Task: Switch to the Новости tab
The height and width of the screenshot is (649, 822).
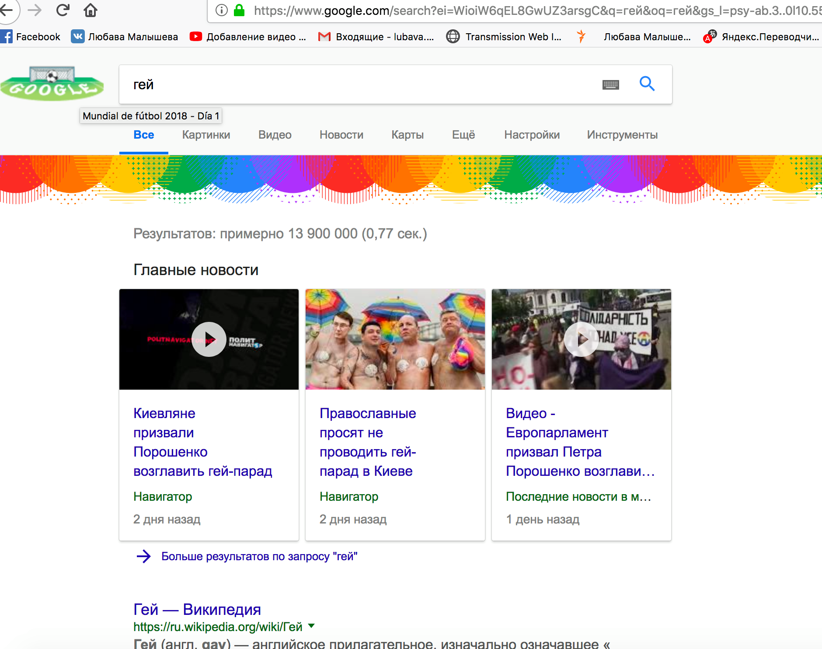Action: [x=341, y=135]
